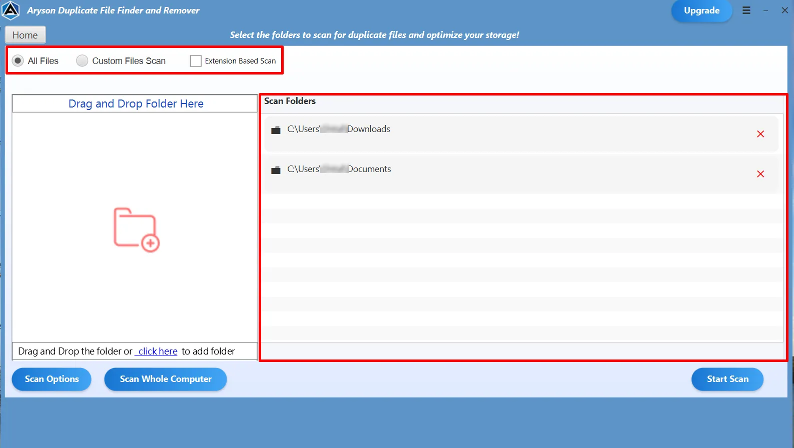Screen dimensions: 794x448
Task: Remove the Documents folder with red X
Action: (x=760, y=174)
